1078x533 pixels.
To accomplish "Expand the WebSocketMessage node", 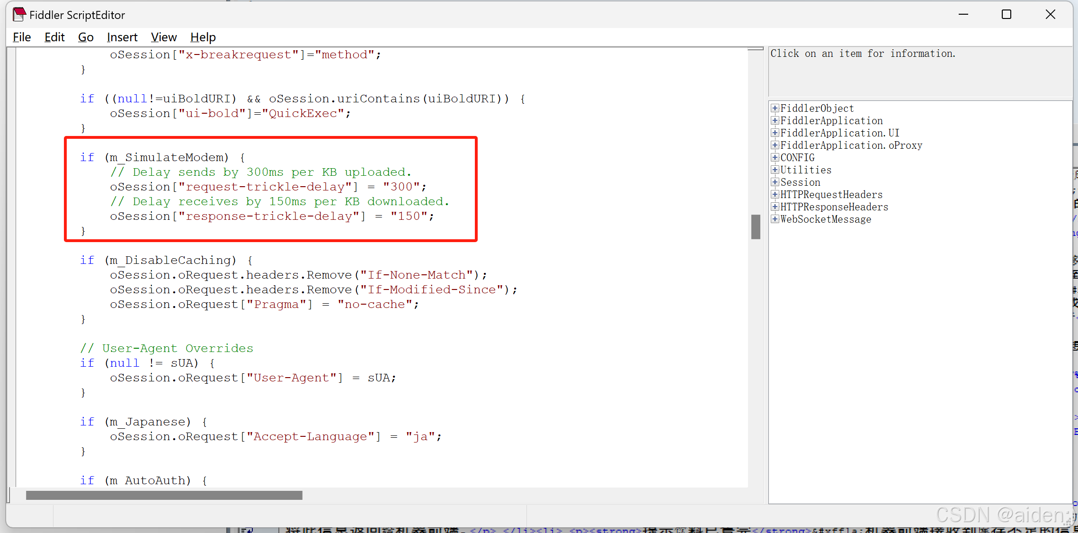I will [775, 219].
